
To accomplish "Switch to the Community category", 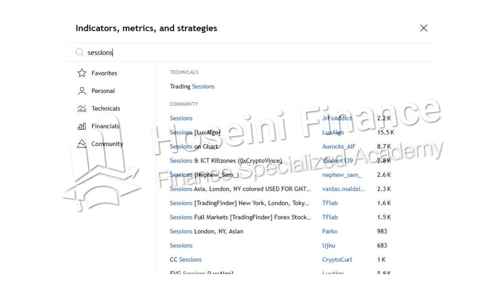I will (x=107, y=144).
